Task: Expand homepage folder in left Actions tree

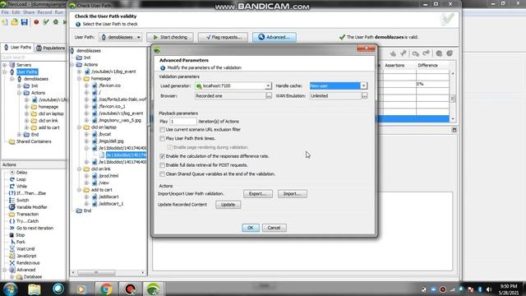Action: [27, 107]
